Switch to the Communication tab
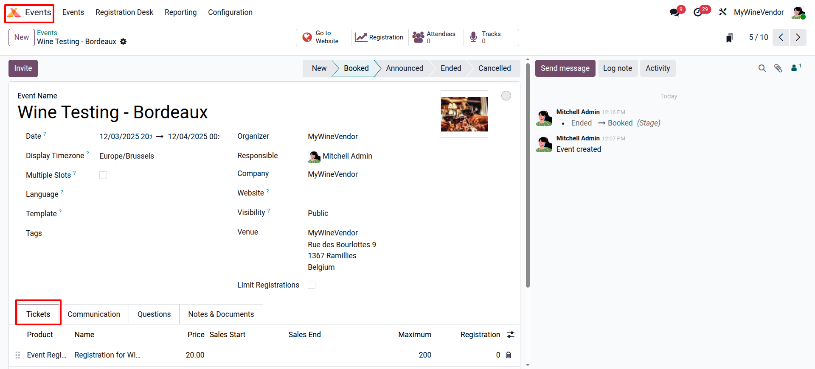Image resolution: width=815 pixels, height=369 pixels. (x=94, y=314)
